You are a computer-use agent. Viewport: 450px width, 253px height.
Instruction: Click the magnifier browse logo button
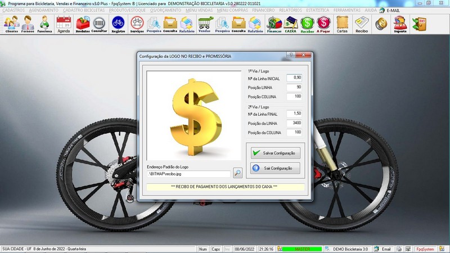pyautogui.click(x=237, y=173)
